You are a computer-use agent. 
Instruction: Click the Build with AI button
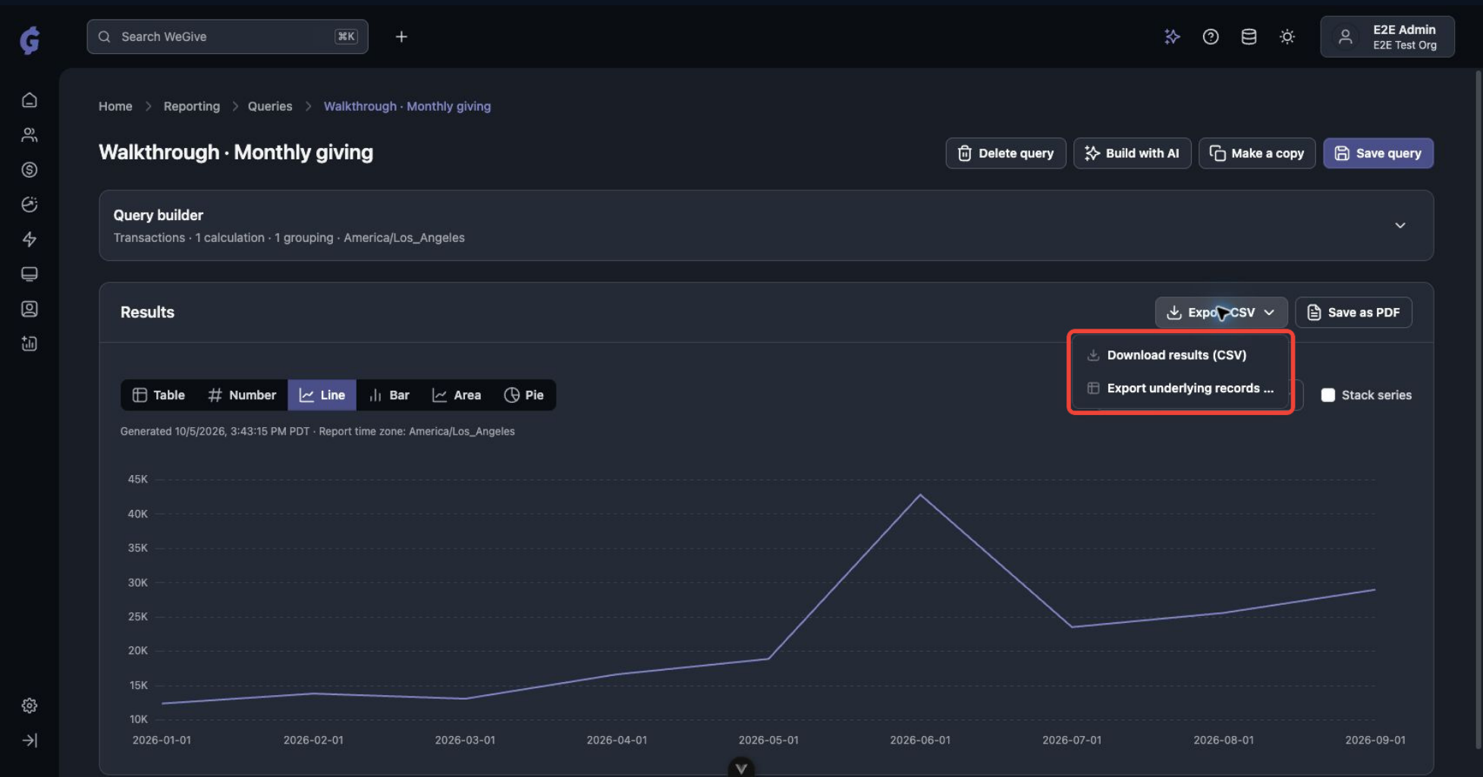(x=1133, y=153)
